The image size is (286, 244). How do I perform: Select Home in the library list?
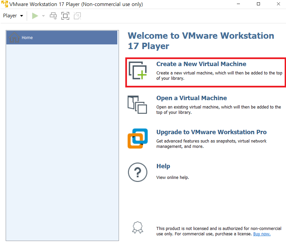point(62,37)
